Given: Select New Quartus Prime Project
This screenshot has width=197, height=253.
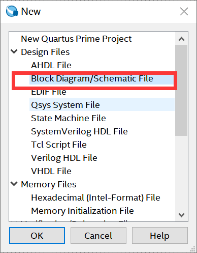Looking at the screenshot, I should pyautogui.click(x=76, y=39).
